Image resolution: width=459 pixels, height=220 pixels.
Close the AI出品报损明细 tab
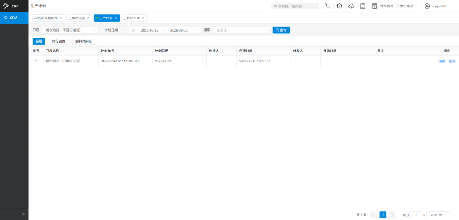click(61, 18)
